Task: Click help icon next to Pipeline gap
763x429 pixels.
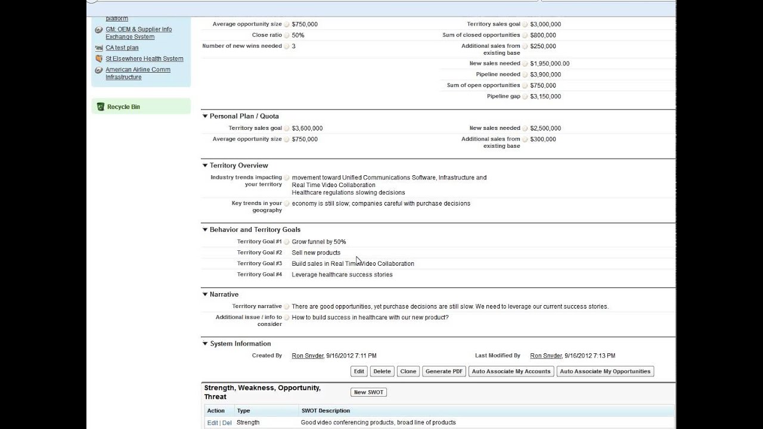Action: [x=525, y=97]
